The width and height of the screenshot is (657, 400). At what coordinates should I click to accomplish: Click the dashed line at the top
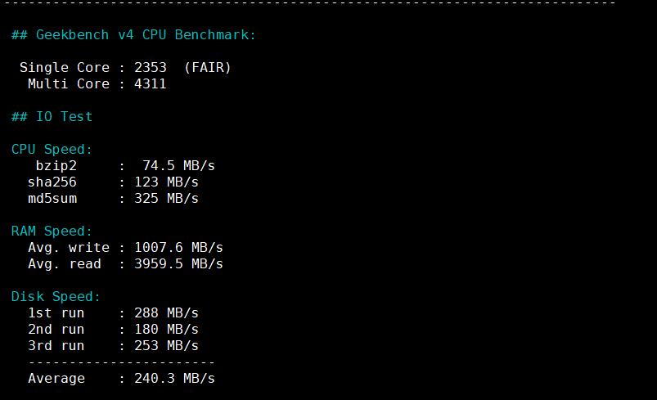click(x=311, y=3)
